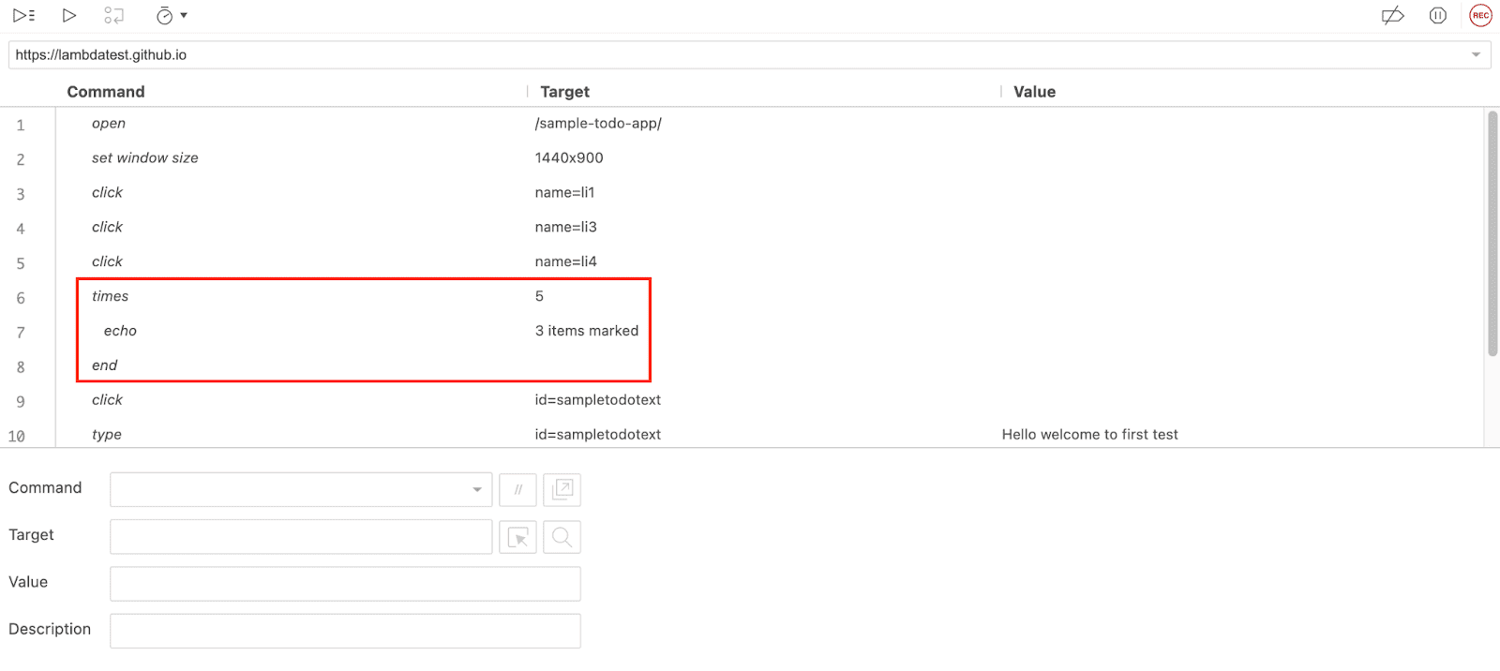The height and width of the screenshot is (671, 1500).
Task: Click the Value column header
Action: [1034, 92]
